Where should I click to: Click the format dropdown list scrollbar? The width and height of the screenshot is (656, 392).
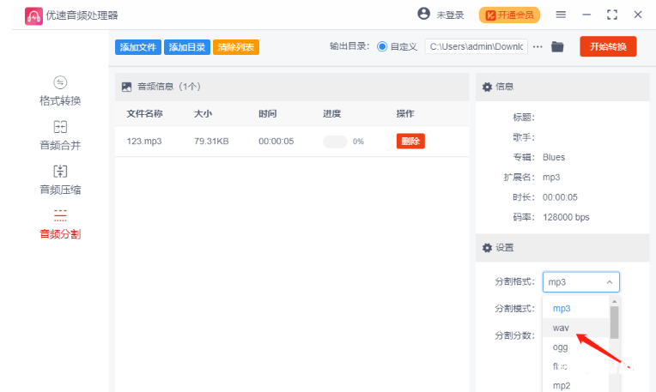click(x=614, y=323)
